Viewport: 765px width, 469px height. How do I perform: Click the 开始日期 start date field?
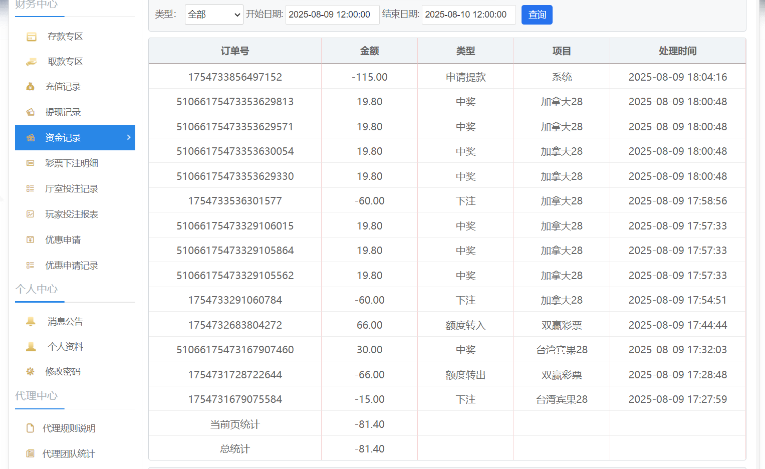(x=332, y=15)
